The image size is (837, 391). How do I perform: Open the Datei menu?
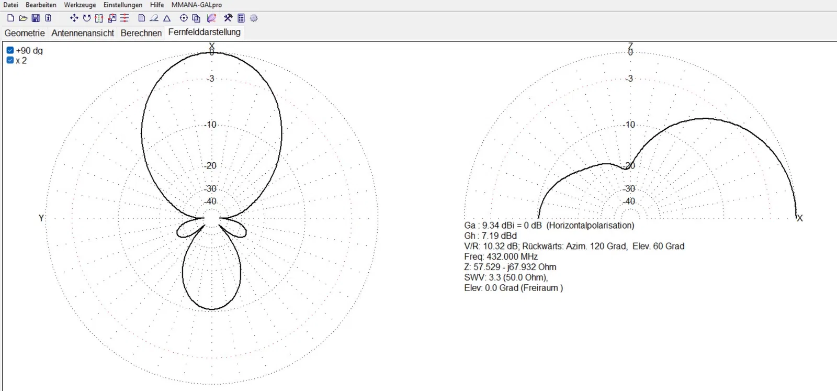coord(10,5)
